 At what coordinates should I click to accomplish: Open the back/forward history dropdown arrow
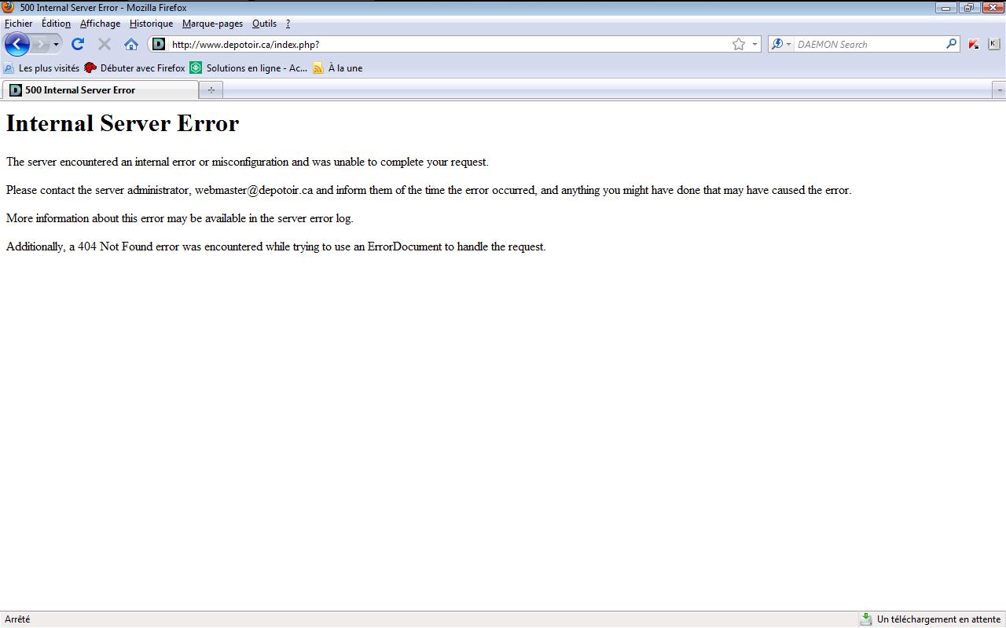(x=56, y=45)
